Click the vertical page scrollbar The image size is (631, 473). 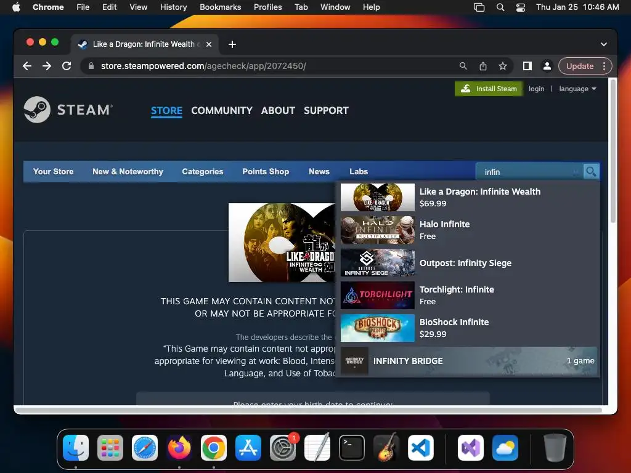[613, 151]
